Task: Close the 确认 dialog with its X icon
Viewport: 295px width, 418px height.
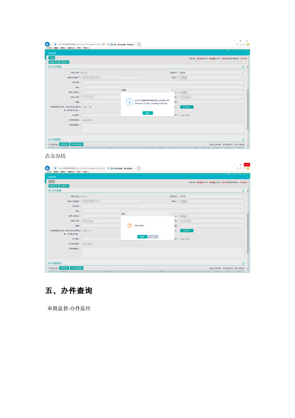Action: pos(172,214)
